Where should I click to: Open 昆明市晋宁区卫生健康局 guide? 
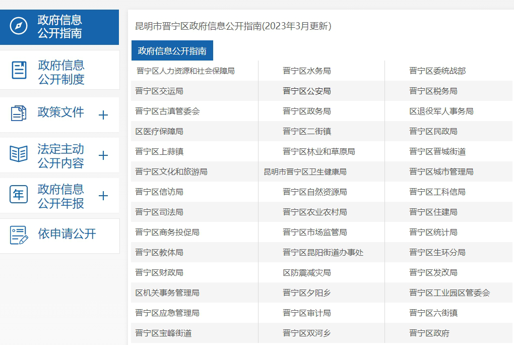point(305,171)
